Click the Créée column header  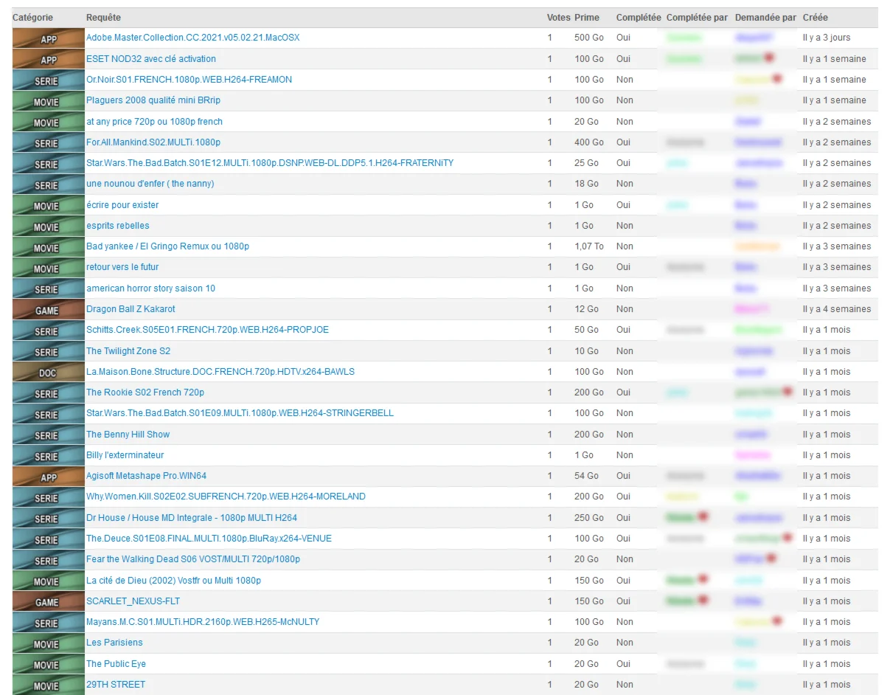tap(815, 17)
